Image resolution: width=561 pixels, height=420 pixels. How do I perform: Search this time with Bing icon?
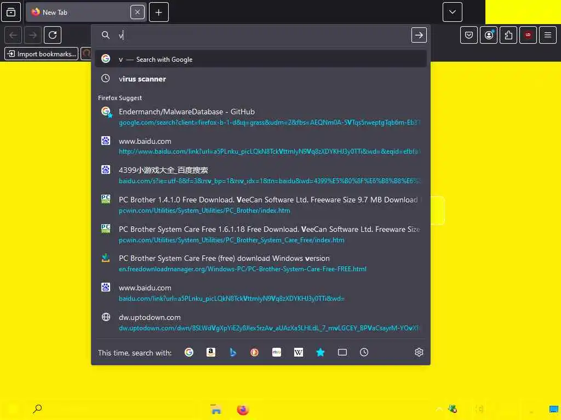click(233, 353)
